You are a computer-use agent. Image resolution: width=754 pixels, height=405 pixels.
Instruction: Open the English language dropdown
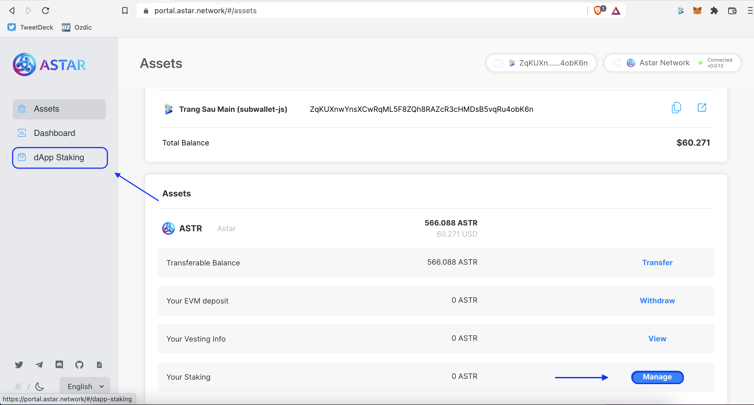(x=85, y=386)
